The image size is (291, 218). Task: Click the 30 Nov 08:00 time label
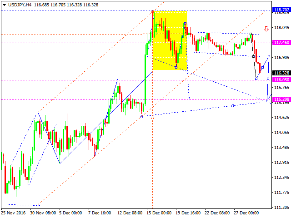click(x=43, y=213)
